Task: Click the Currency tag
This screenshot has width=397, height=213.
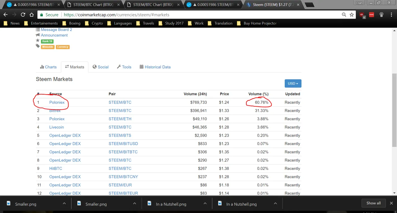Action: (63, 47)
